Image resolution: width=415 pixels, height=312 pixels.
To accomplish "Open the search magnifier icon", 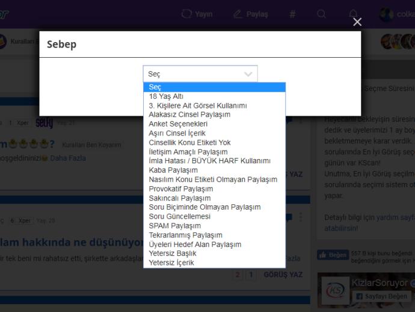I will pos(321,14).
